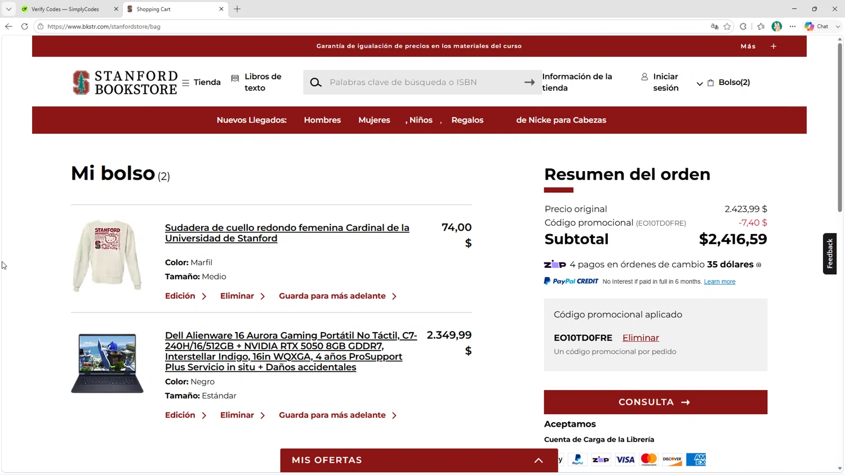
Task: Open the shopping bag icon
Action: pyautogui.click(x=711, y=83)
